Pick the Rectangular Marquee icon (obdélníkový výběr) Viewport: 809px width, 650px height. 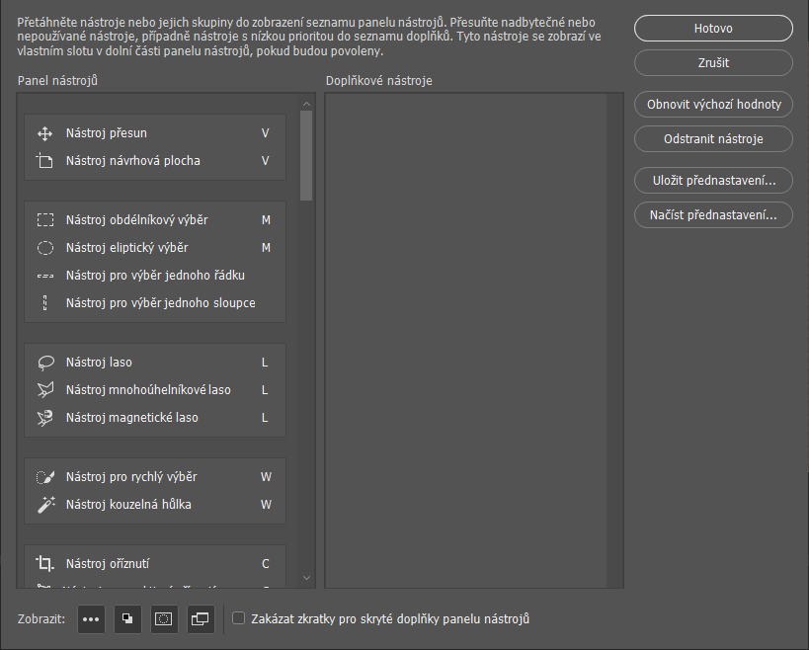coord(45,220)
